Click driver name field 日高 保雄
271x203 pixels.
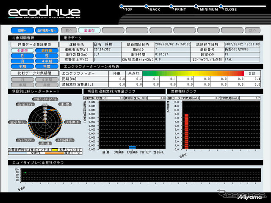click(107, 44)
